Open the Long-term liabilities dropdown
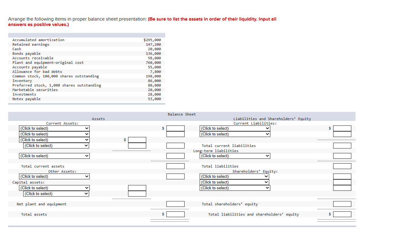The width and height of the screenshot is (393, 241). click(235, 156)
